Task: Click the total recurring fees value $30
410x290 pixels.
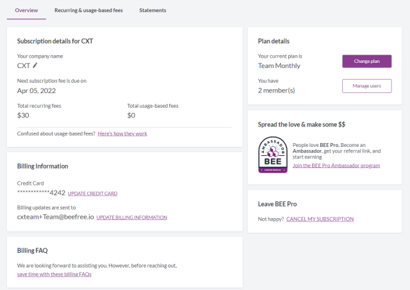Action: point(23,115)
